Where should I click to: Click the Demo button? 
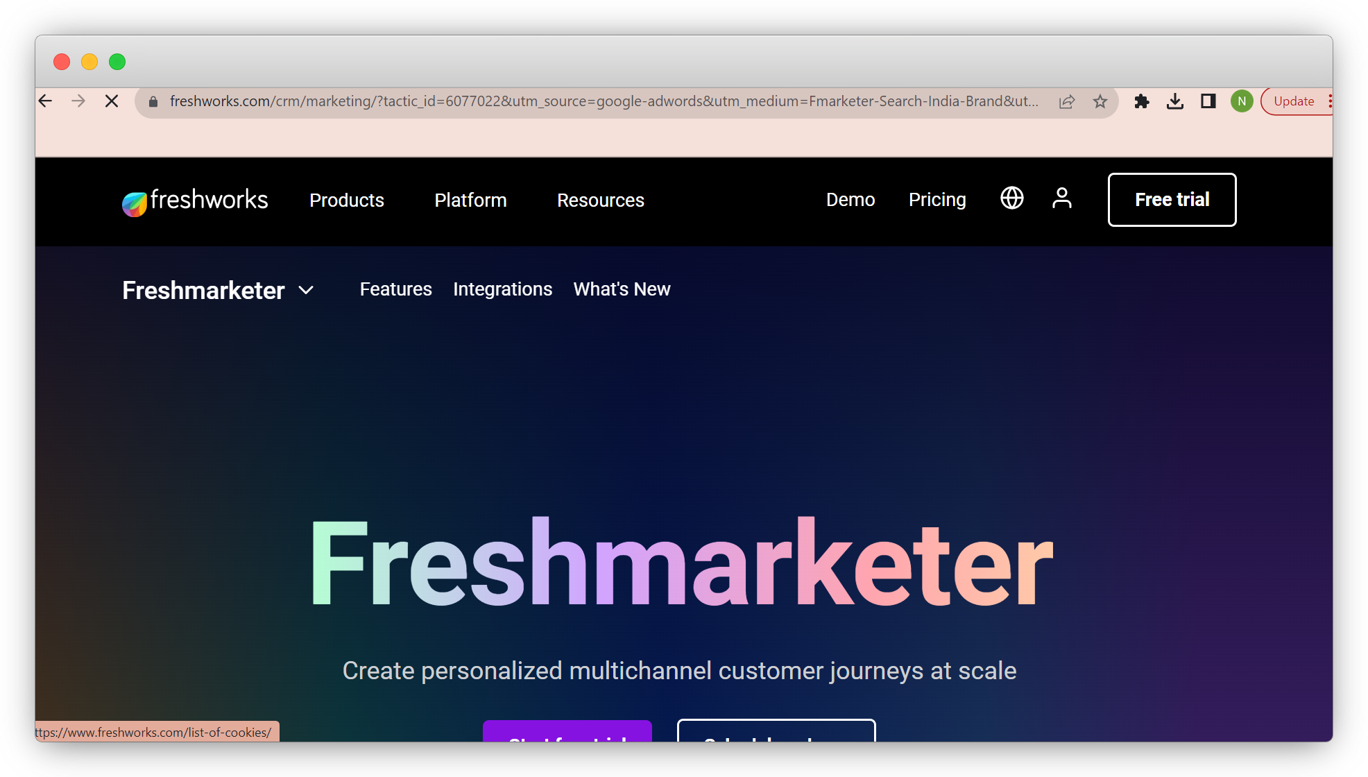click(849, 200)
